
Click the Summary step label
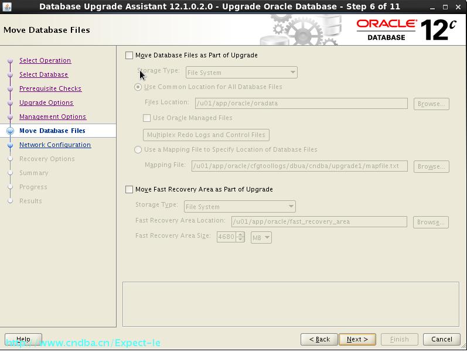coord(33,173)
